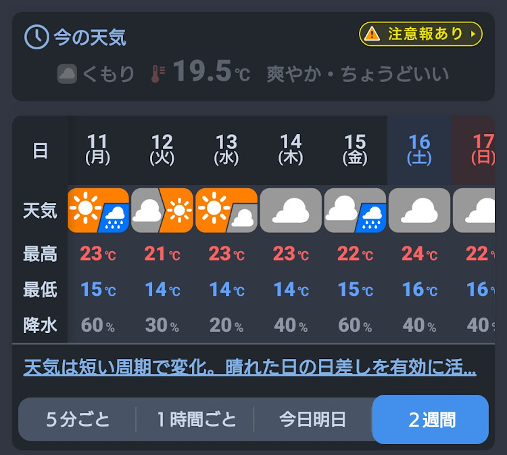Select the Saturday 16 (土) date header
The image size is (507, 455).
[x=419, y=150]
